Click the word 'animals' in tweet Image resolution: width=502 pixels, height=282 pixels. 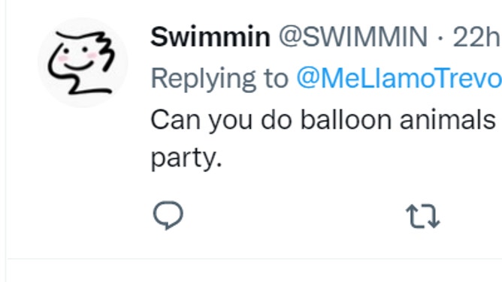(x=448, y=121)
